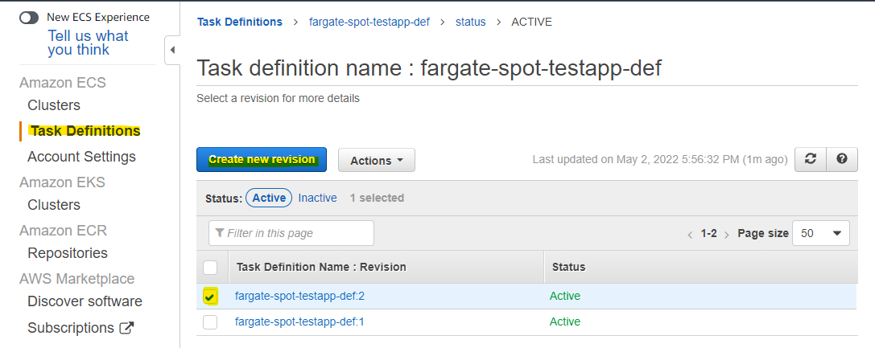Select the Inactive status filter
Screen dimensions: 875x348
(317, 198)
